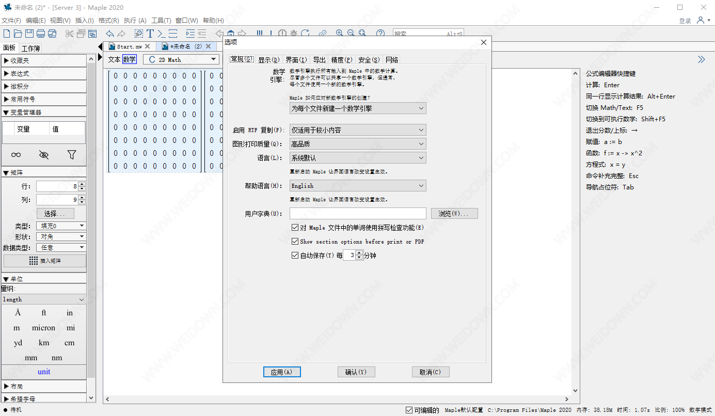Click the 取消(C) button
The height and width of the screenshot is (416, 715).
click(x=431, y=372)
